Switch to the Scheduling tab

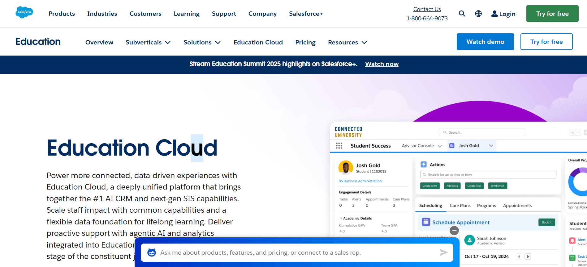(430, 206)
